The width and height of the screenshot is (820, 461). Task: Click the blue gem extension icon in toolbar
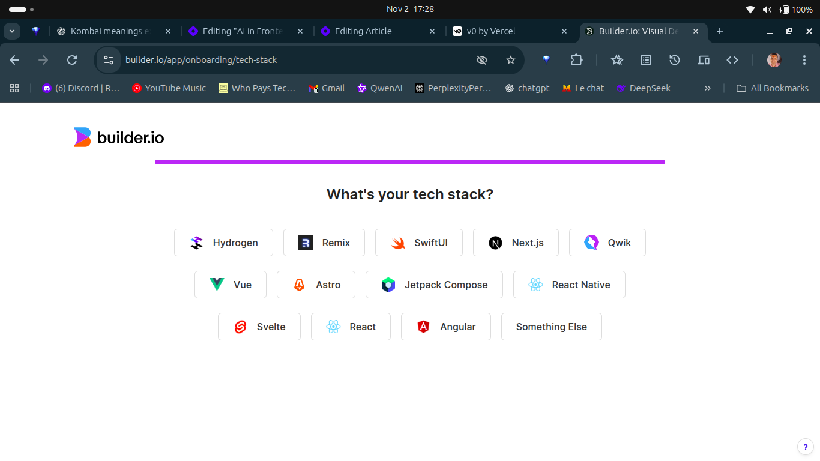tap(546, 60)
